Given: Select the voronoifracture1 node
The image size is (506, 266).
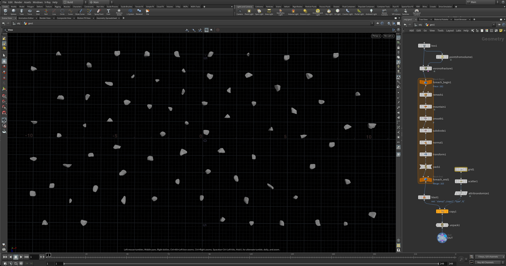Looking at the screenshot, I should (x=426, y=68).
